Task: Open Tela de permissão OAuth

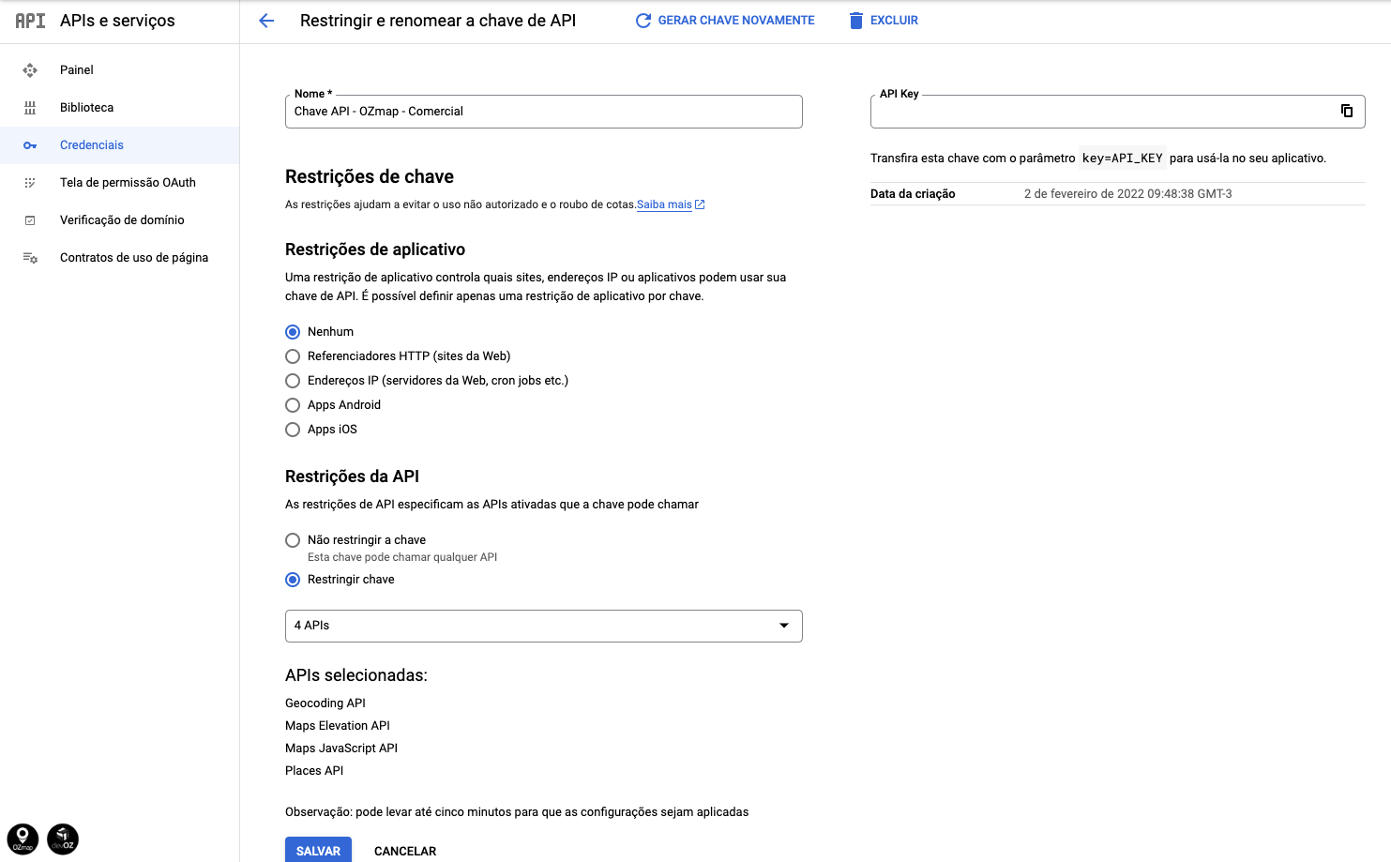Action: [x=120, y=183]
